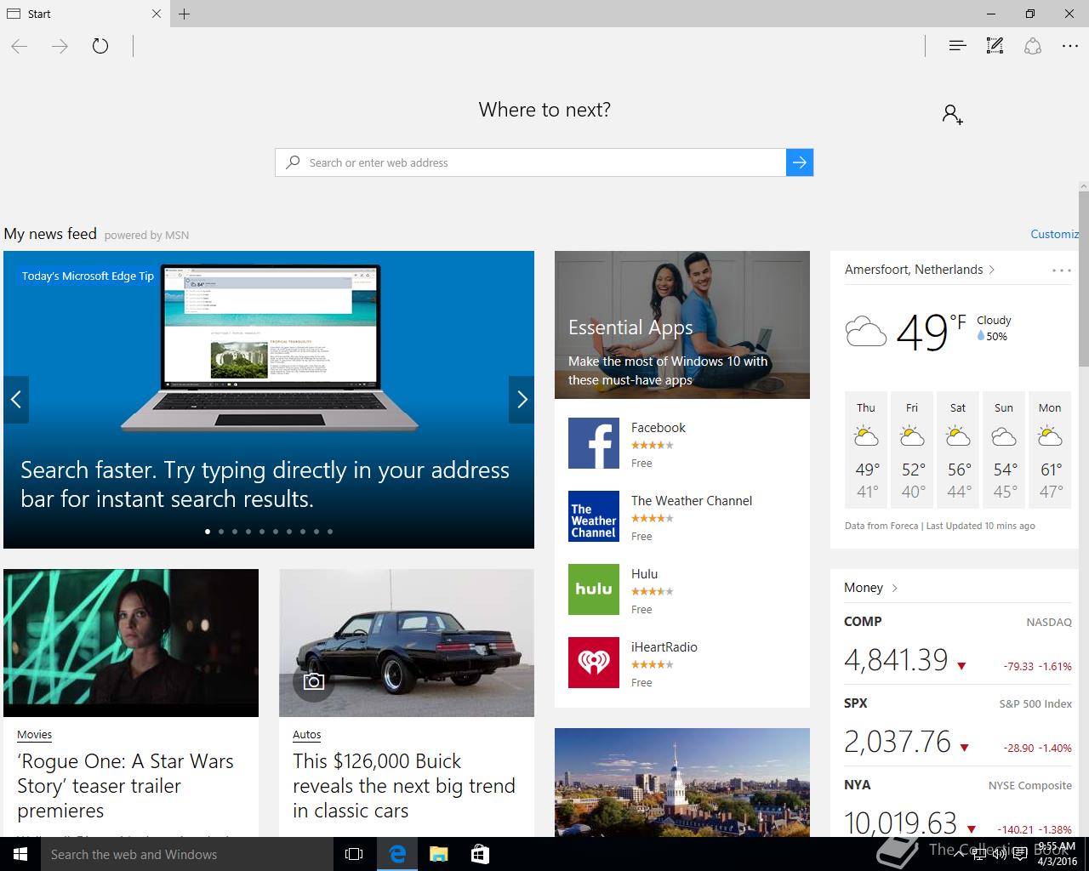Open a new tab with plus icon

tap(185, 14)
